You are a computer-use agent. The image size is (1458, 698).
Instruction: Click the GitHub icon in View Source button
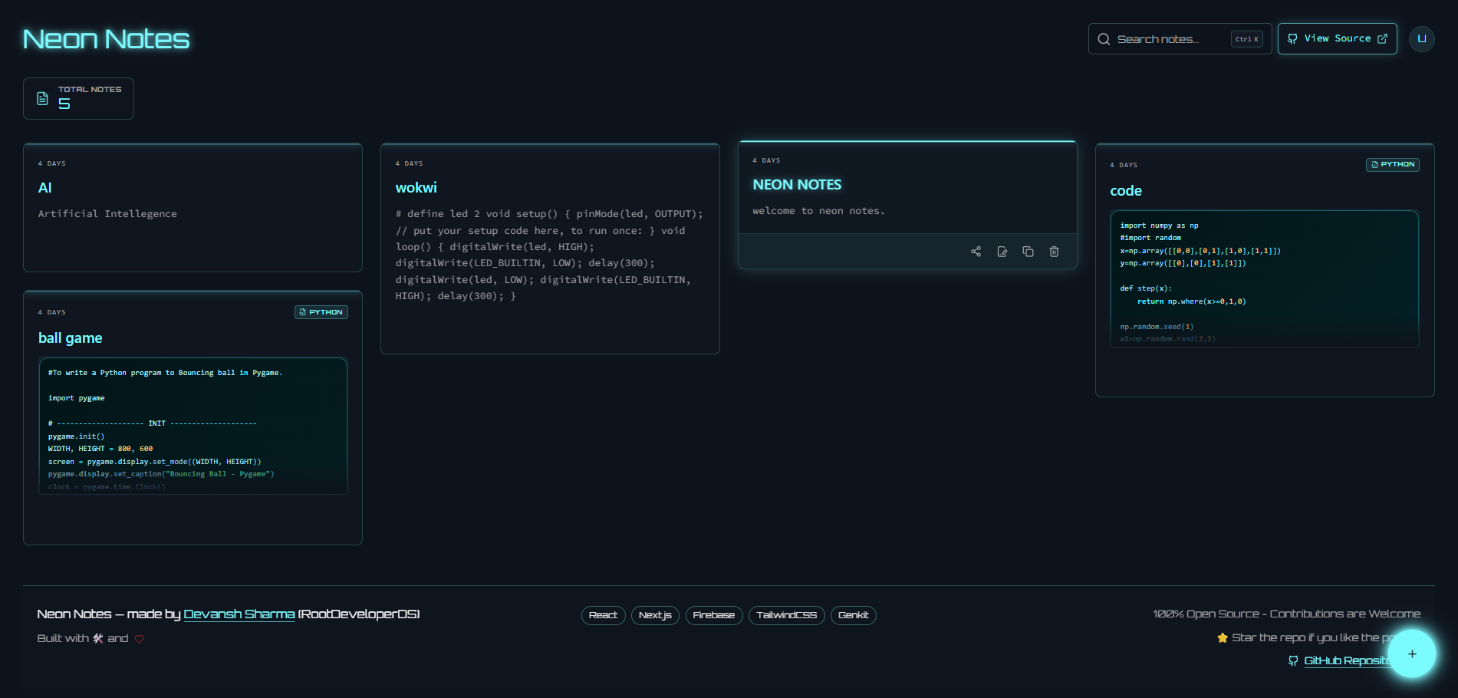[1292, 38]
